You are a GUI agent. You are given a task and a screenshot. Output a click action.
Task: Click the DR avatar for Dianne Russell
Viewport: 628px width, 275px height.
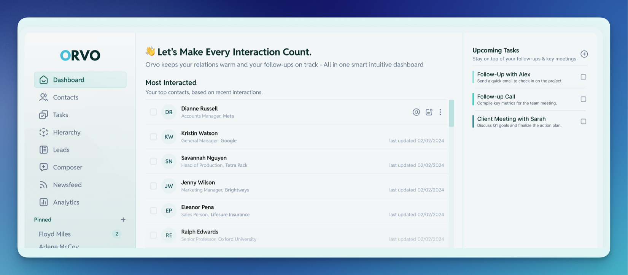click(x=169, y=112)
